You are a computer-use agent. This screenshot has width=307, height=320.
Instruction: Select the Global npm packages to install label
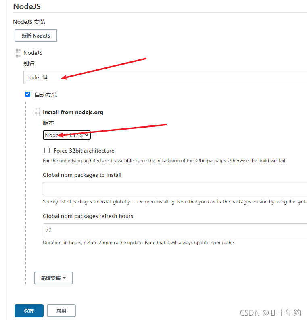coord(82,175)
